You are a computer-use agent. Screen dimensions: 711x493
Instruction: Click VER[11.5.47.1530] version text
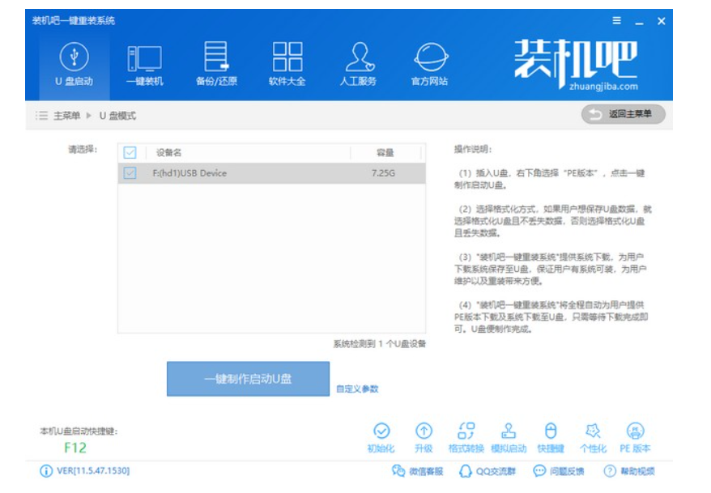tap(93, 471)
